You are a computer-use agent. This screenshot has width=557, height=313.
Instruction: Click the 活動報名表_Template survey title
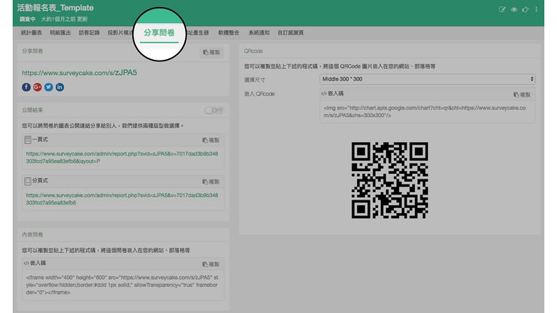pyautogui.click(x=56, y=8)
